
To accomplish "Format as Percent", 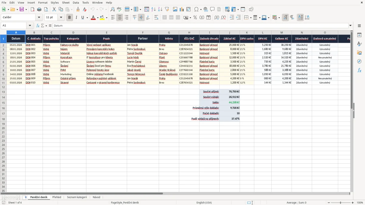I will click(195, 18).
